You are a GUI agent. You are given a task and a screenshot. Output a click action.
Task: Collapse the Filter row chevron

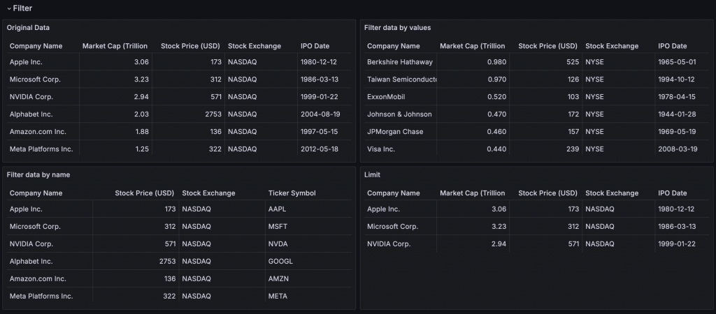click(8, 8)
